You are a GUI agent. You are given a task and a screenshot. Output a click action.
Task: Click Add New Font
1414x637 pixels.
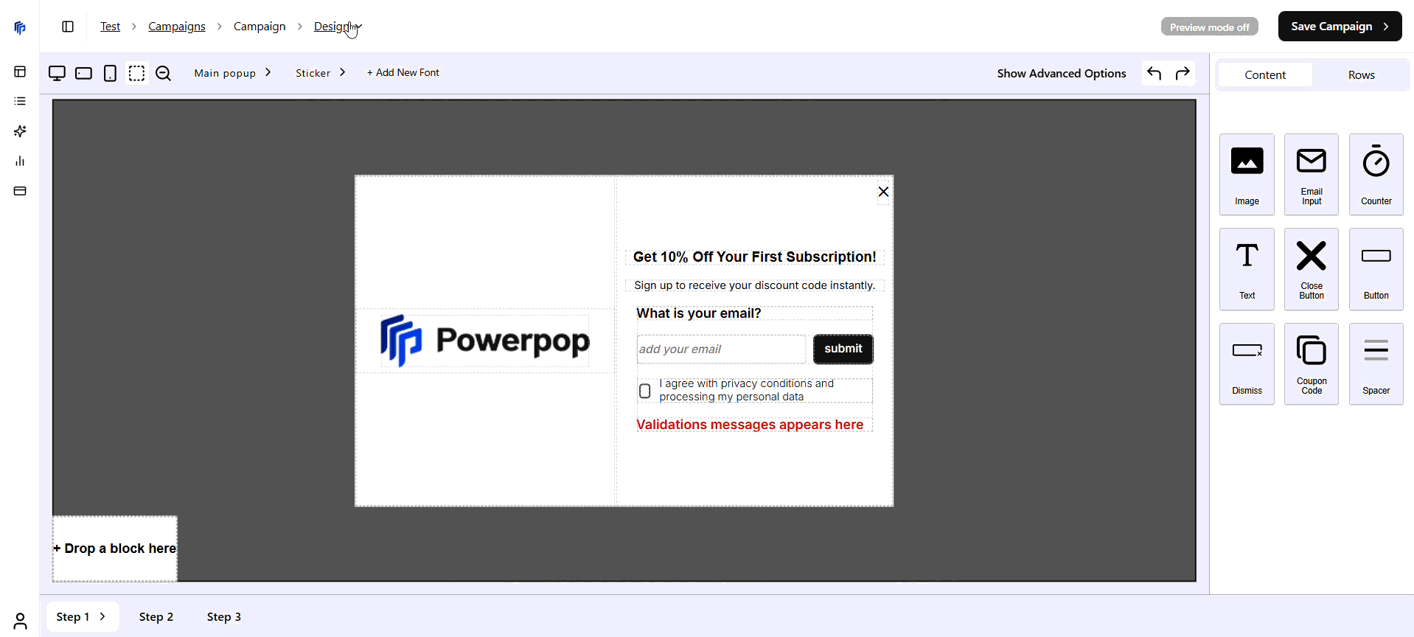tap(403, 72)
